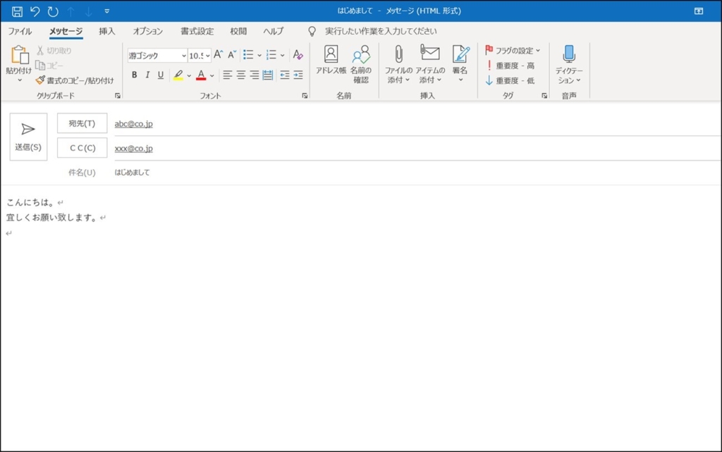Click 書式のコピー/貼り付け format painter
The width and height of the screenshot is (722, 452).
(x=74, y=80)
